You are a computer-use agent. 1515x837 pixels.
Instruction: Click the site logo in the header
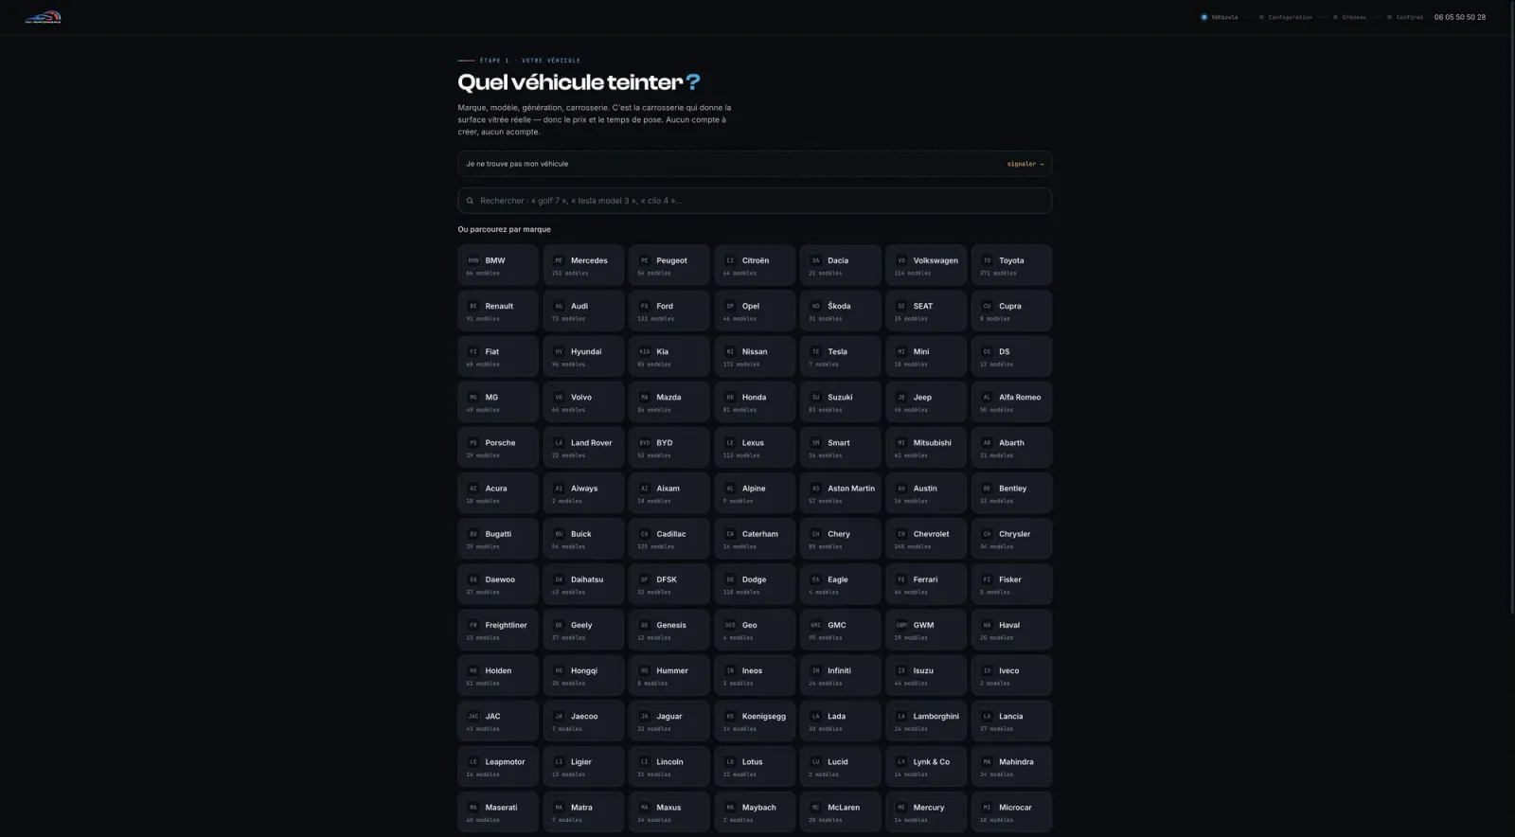click(43, 17)
